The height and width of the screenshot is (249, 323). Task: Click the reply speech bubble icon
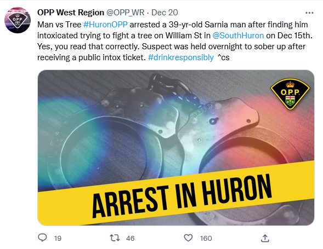(x=42, y=238)
